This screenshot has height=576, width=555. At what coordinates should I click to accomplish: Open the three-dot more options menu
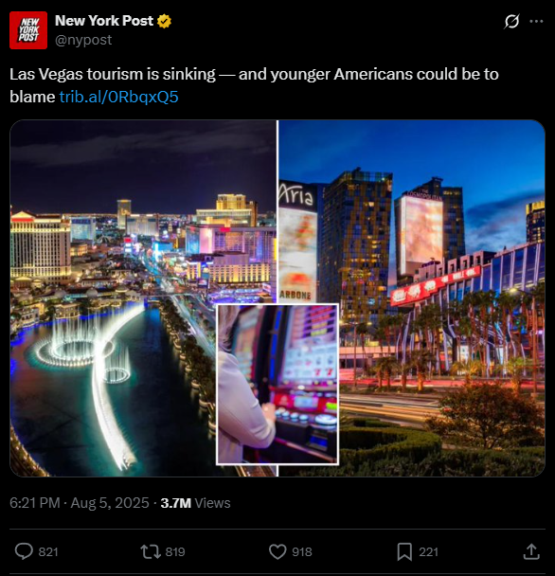(536, 21)
